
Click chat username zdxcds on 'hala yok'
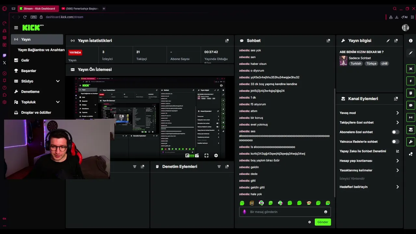[x=244, y=194]
